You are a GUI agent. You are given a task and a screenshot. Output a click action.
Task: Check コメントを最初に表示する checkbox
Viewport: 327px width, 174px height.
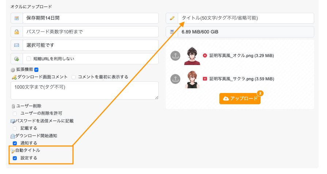coord(73,77)
